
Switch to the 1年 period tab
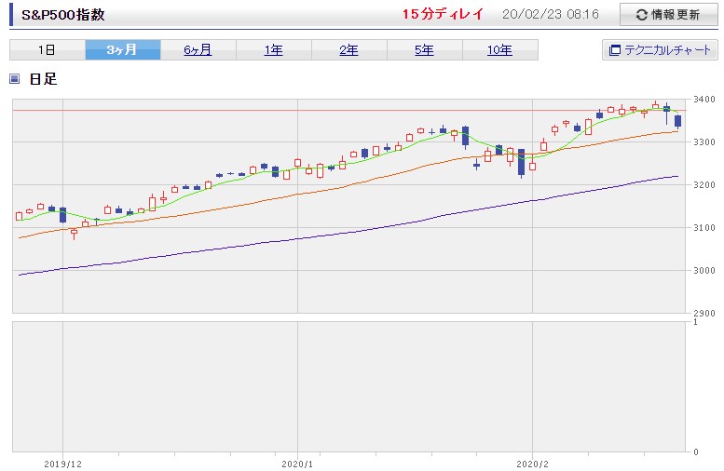point(274,50)
